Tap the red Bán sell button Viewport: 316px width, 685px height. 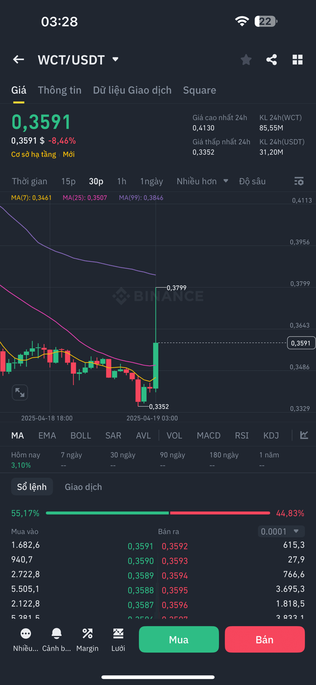click(x=265, y=639)
